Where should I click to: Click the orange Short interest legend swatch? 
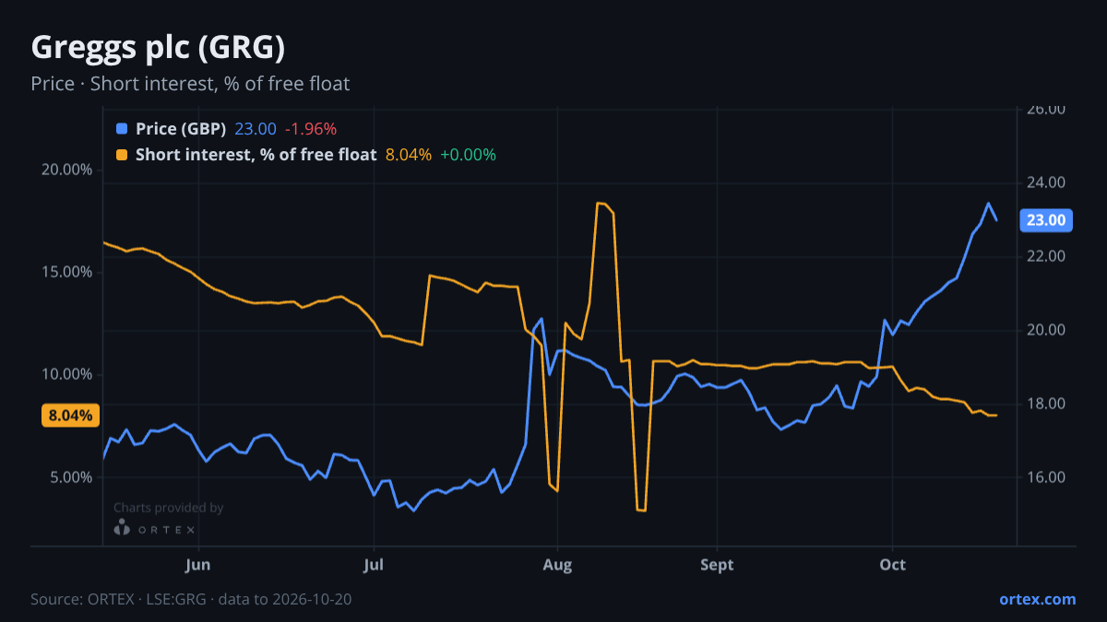tap(122, 155)
